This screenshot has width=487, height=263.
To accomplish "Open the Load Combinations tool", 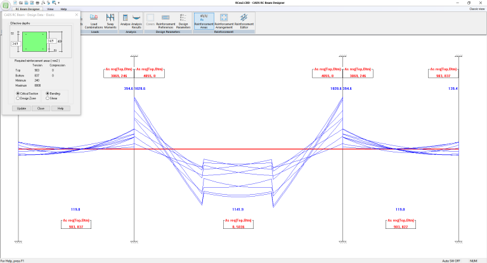I will [94, 21].
